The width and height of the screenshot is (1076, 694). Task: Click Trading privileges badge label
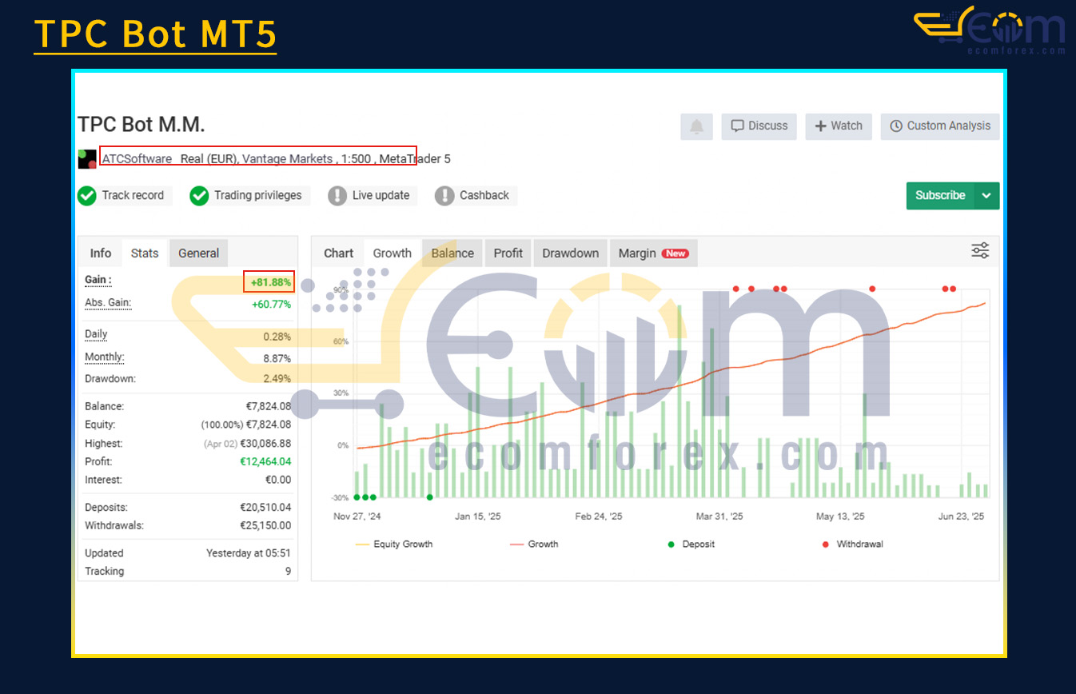point(257,196)
